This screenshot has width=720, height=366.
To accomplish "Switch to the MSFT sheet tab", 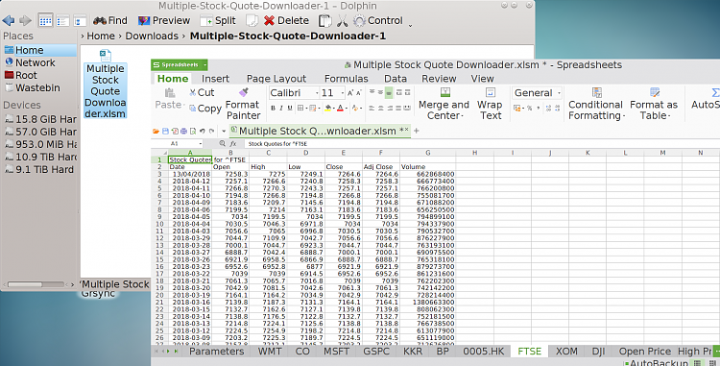I will tap(336, 352).
